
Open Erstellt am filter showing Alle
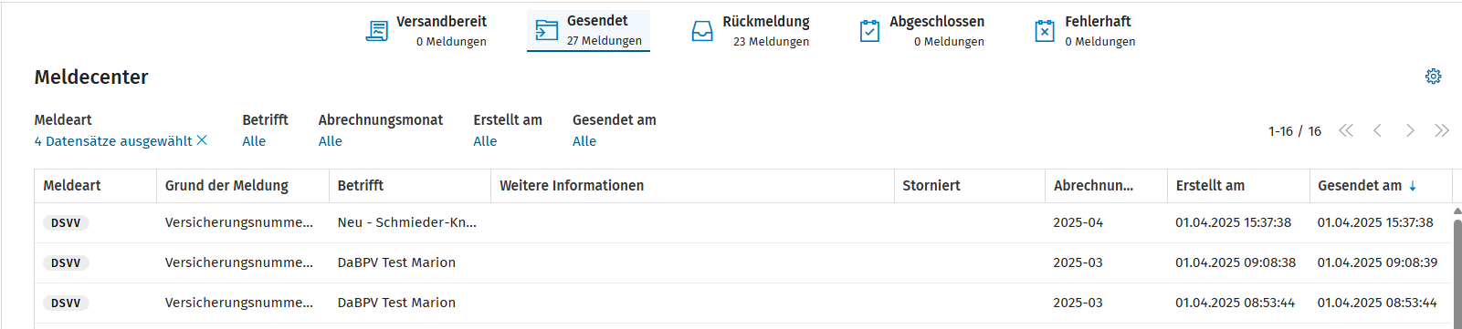(x=485, y=141)
